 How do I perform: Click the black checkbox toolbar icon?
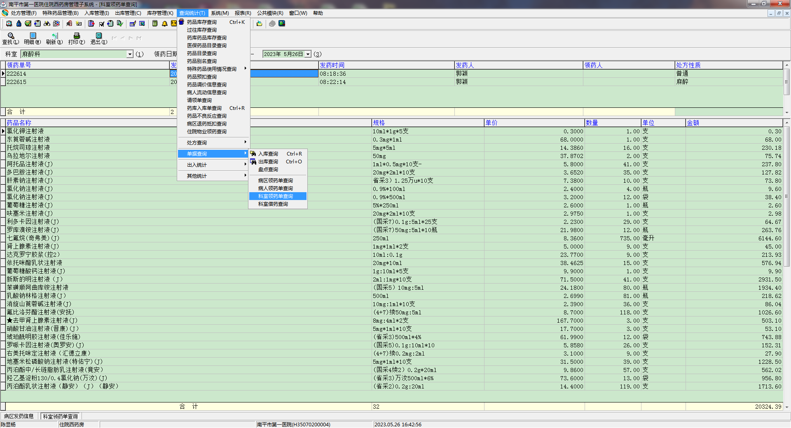[x=101, y=23]
